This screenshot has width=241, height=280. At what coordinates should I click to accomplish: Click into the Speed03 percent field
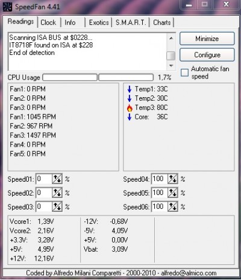click(x=44, y=206)
